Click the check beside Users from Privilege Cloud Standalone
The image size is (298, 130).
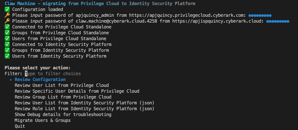click(x=7, y=39)
